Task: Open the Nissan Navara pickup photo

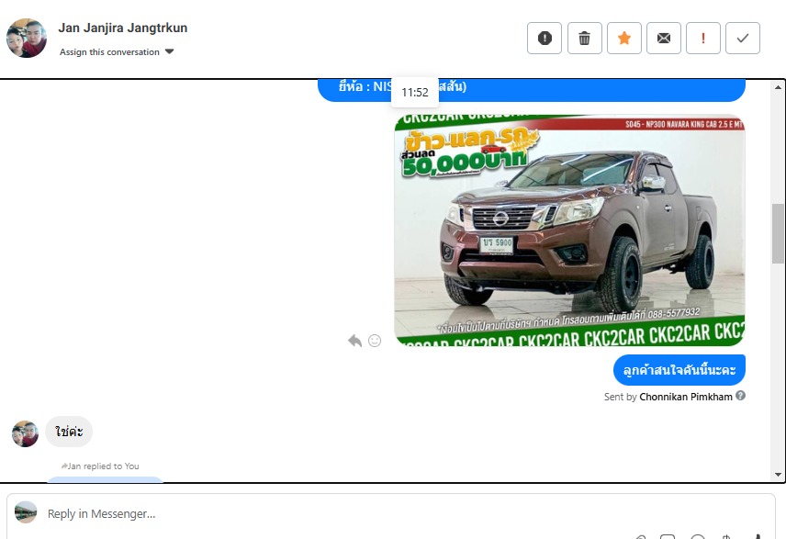Action: coord(569,230)
